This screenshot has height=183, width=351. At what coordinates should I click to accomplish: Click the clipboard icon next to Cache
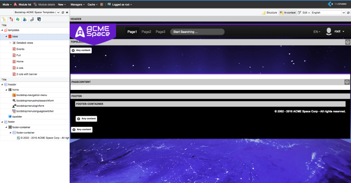click(x=102, y=5)
